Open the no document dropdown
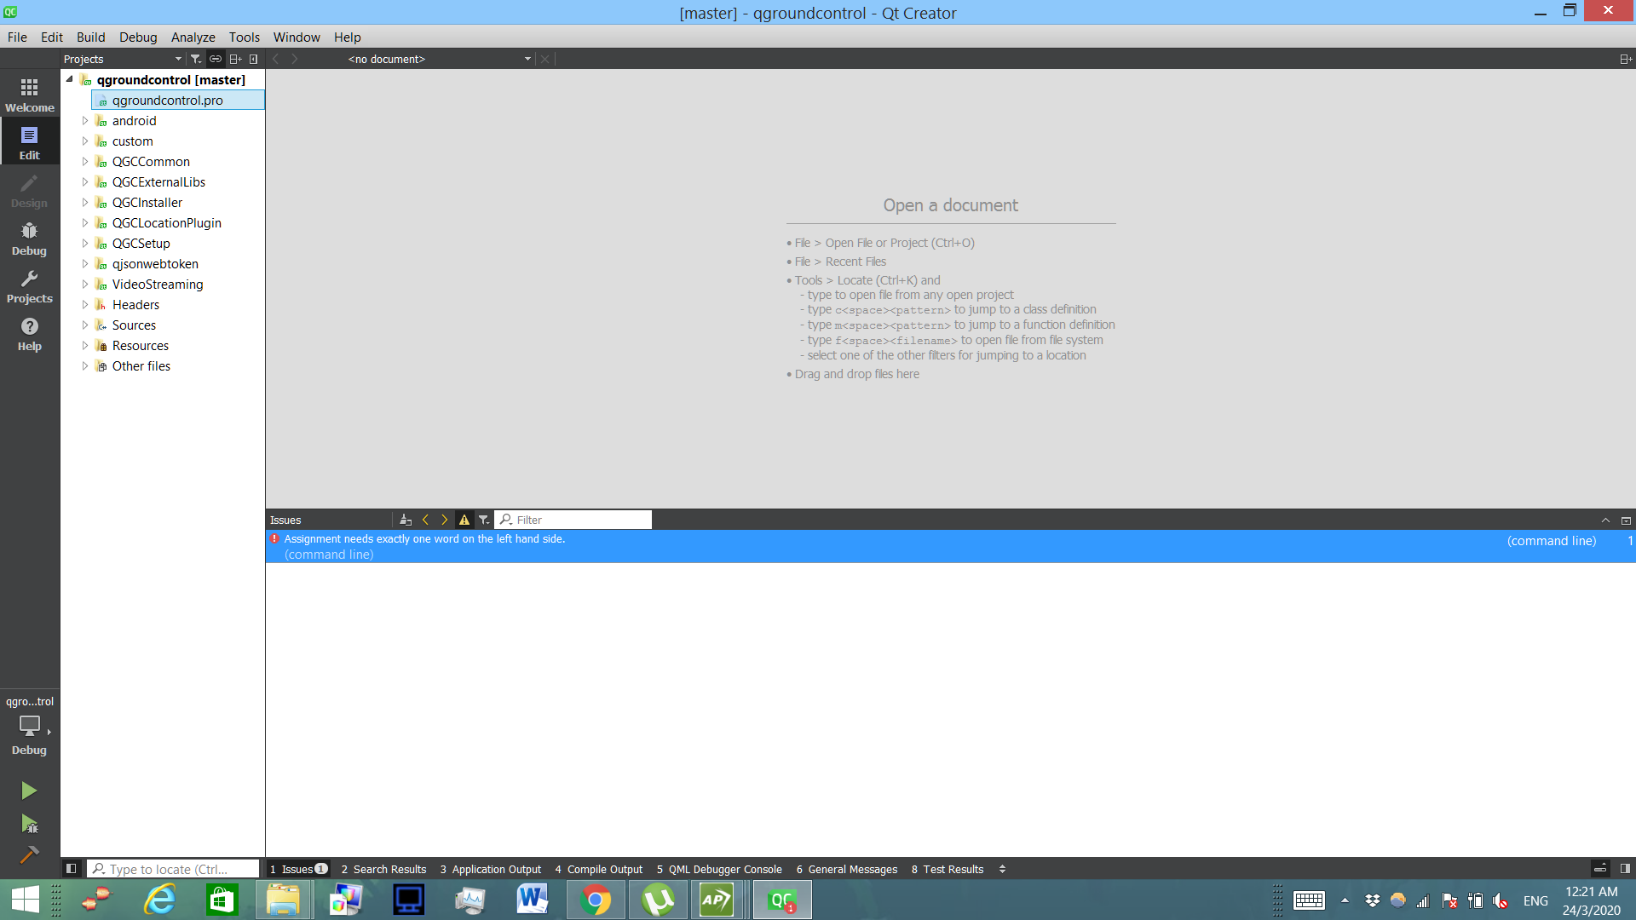This screenshot has height=920, width=1636. (x=439, y=59)
